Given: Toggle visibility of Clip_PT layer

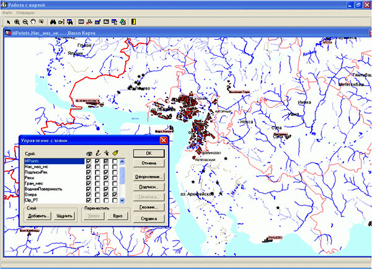Looking at the screenshot, I should (x=89, y=200).
